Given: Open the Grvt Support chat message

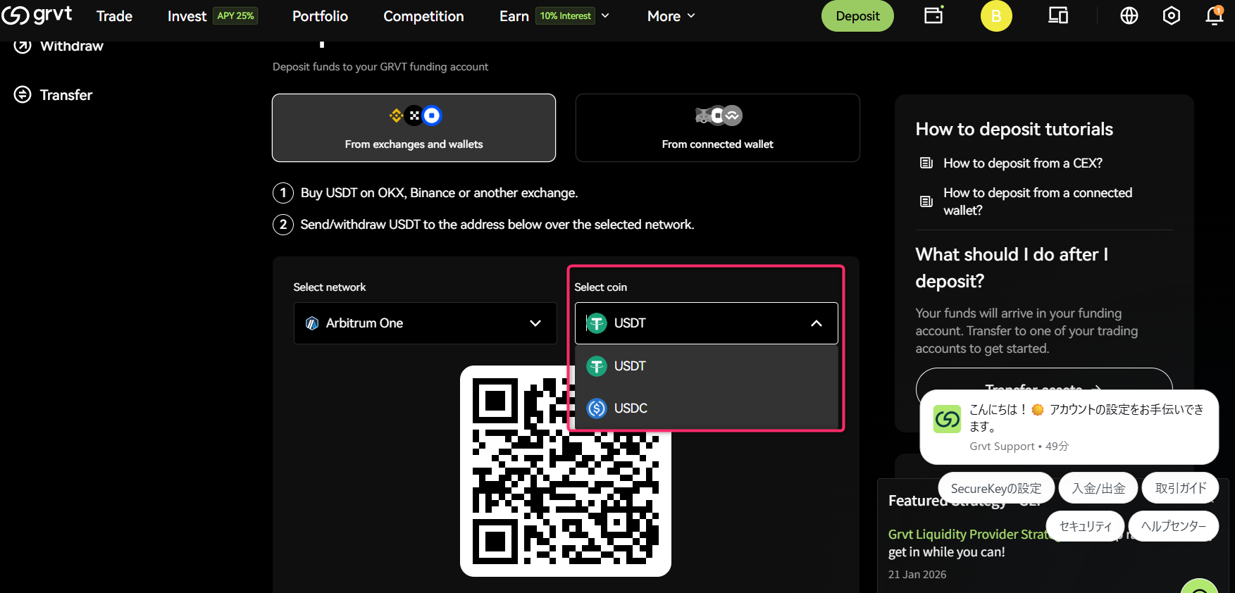Looking at the screenshot, I should pyautogui.click(x=1069, y=427).
